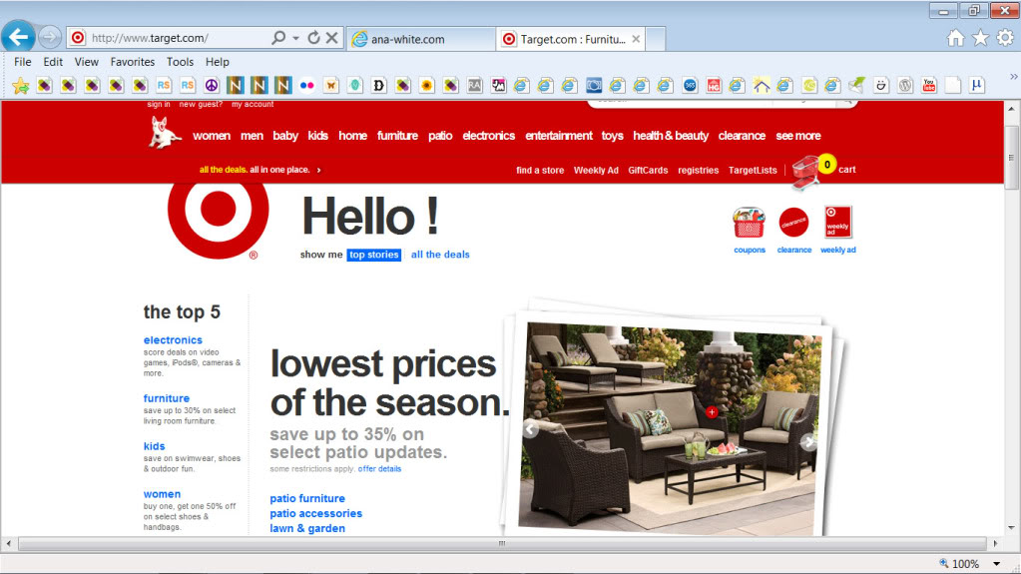Click the 'offer details' link
This screenshot has width=1021, height=574.
tap(379, 469)
